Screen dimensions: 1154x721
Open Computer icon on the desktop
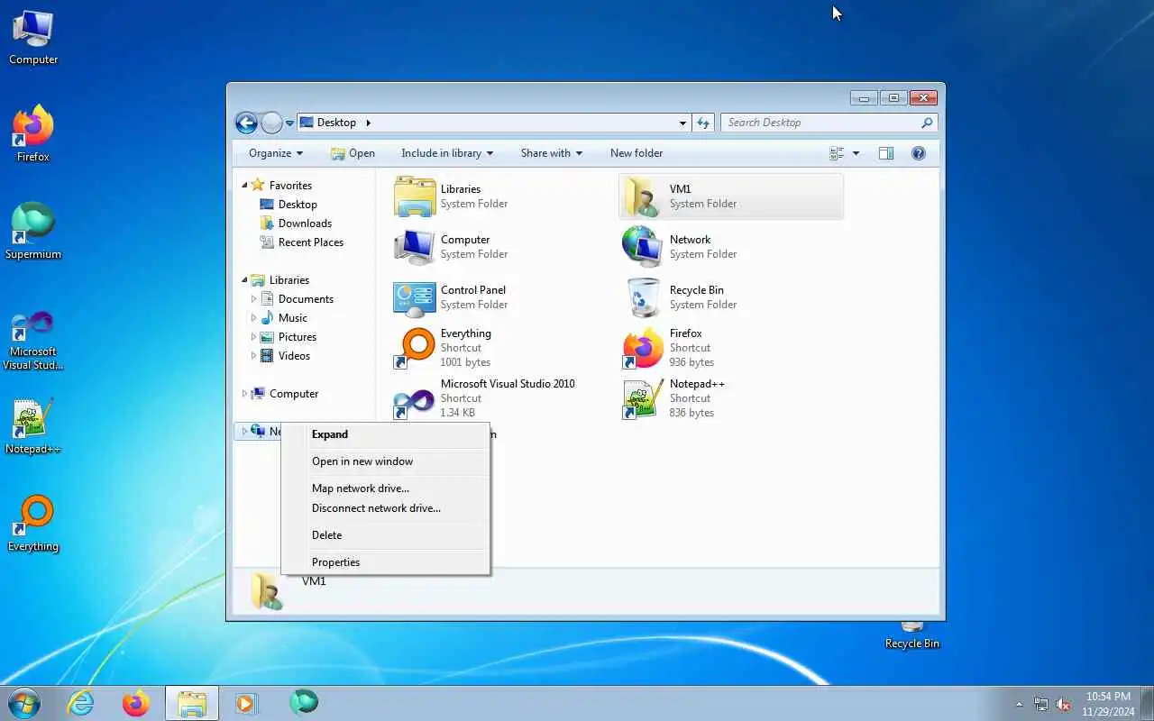pyautogui.click(x=33, y=37)
